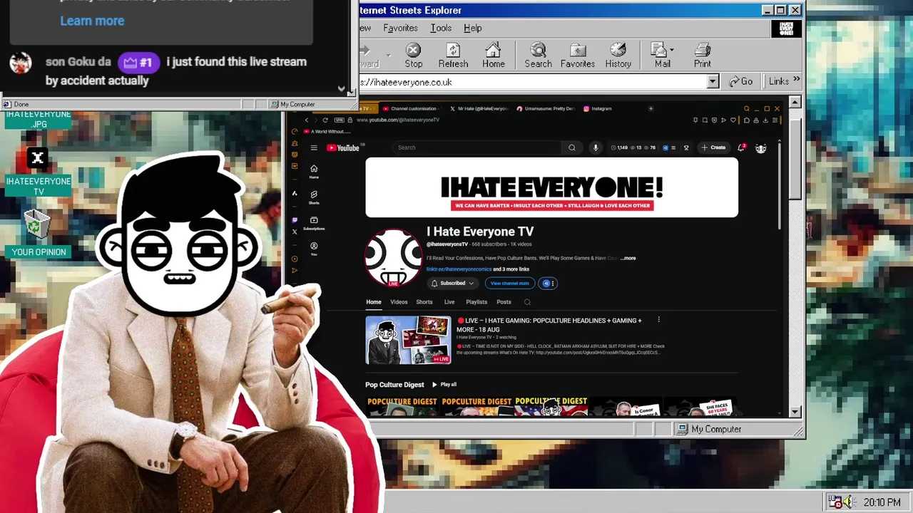Click the browser reload icon beside the URL
The width and height of the screenshot is (913, 513).
[325, 120]
